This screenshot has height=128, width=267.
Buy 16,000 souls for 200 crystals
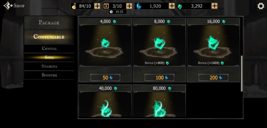[x=213, y=78]
